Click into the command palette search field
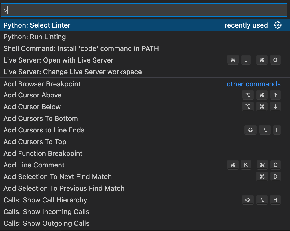Screen dimensions: 290x231 tap(144, 10)
